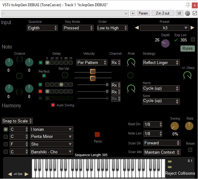Click the wet/dry knob in the plugin header
Screen dimensions: 198x179
coord(187,13)
